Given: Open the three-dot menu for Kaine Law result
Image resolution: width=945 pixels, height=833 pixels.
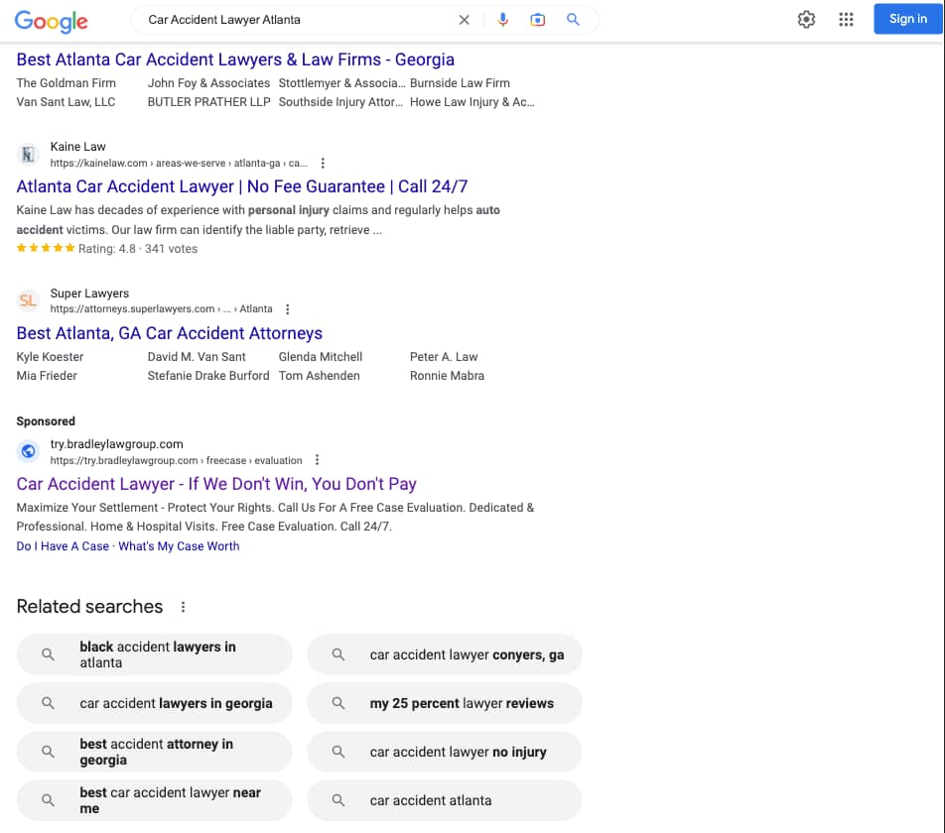Looking at the screenshot, I should click(x=323, y=163).
